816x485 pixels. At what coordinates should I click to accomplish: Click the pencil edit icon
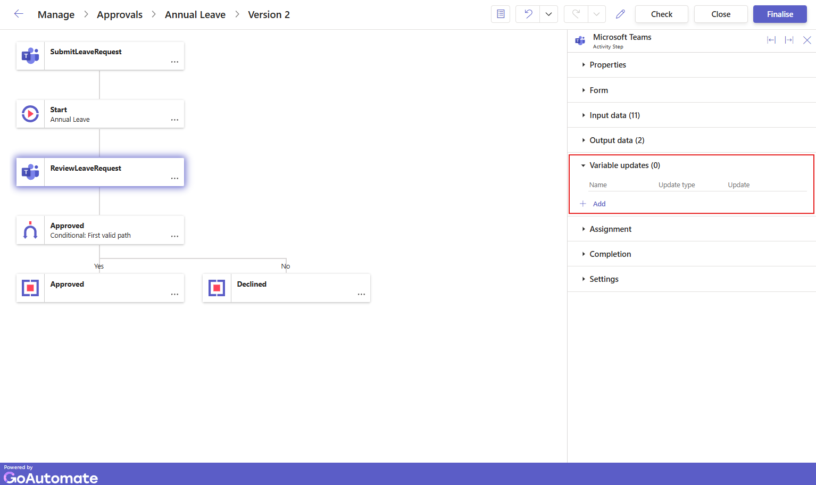point(620,14)
